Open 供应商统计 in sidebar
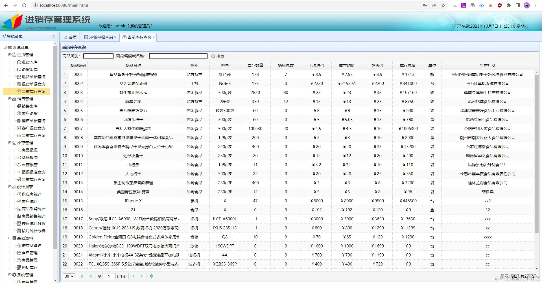The height and width of the screenshot is (283, 542). (x=32, y=194)
